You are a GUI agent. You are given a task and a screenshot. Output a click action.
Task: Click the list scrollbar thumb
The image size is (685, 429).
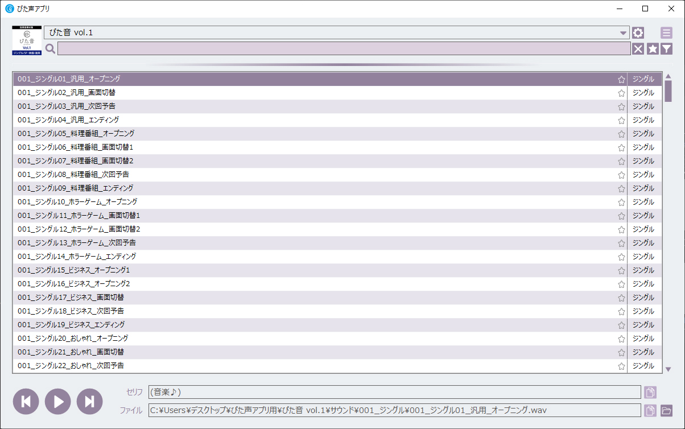click(669, 91)
